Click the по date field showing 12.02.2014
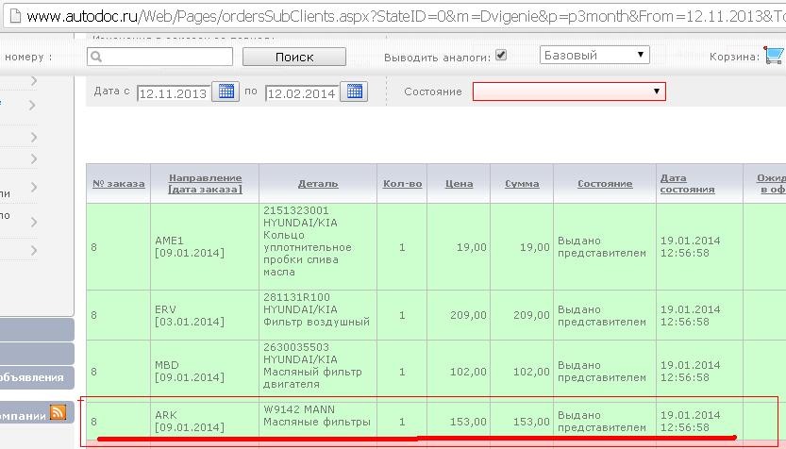 302,93
